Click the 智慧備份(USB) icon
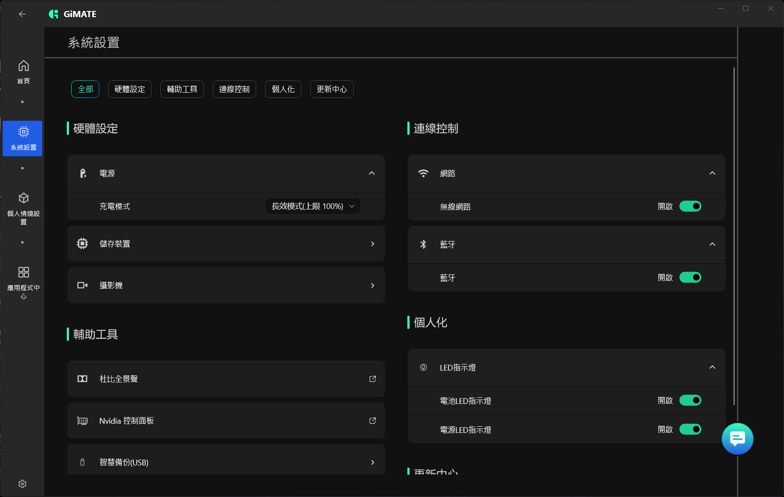Screen dimensions: 784x497 [82, 462]
